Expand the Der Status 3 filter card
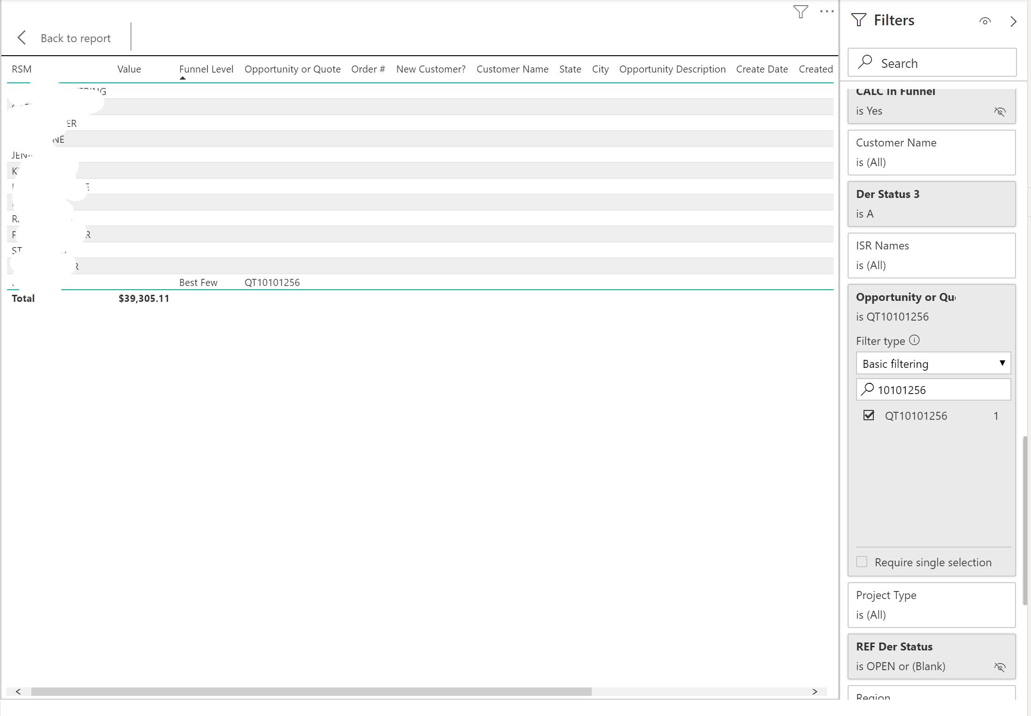 [x=932, y=204]
